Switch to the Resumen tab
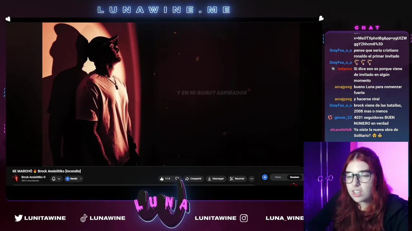The width and height of the screenshot is (412, 231). point(295,177)
